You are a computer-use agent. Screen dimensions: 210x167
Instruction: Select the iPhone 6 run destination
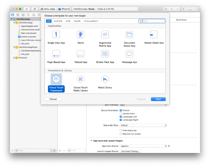coord(64,9)
